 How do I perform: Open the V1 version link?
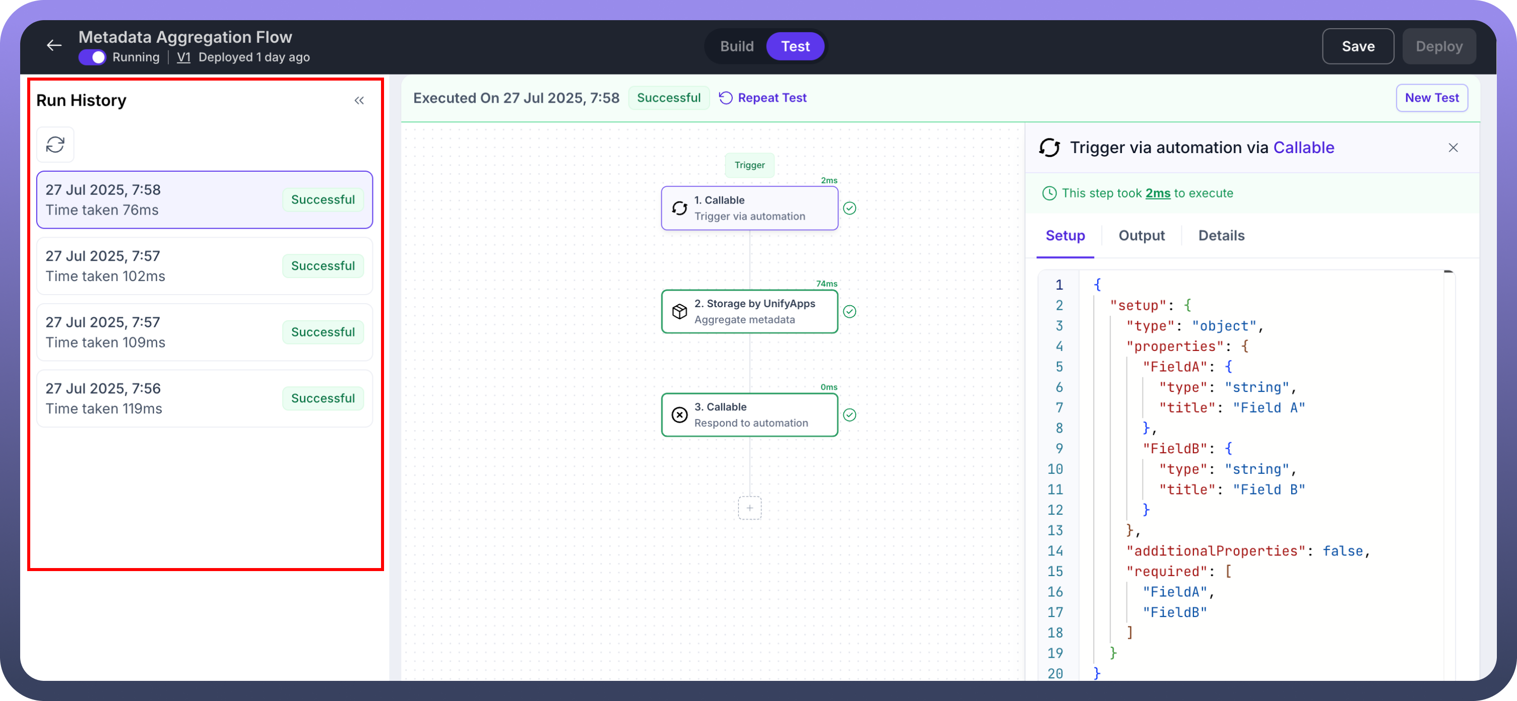coord(183,57)
